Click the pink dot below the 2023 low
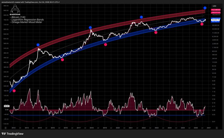This screenshot has height=138, width=224. [156, 33]
